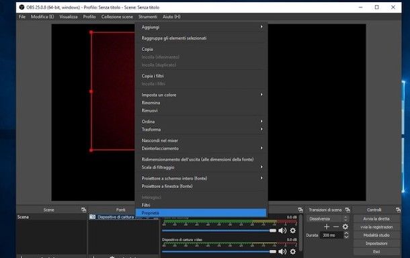Expand the Trasforma submenu
410x258 pixels.
coord(202,130)
